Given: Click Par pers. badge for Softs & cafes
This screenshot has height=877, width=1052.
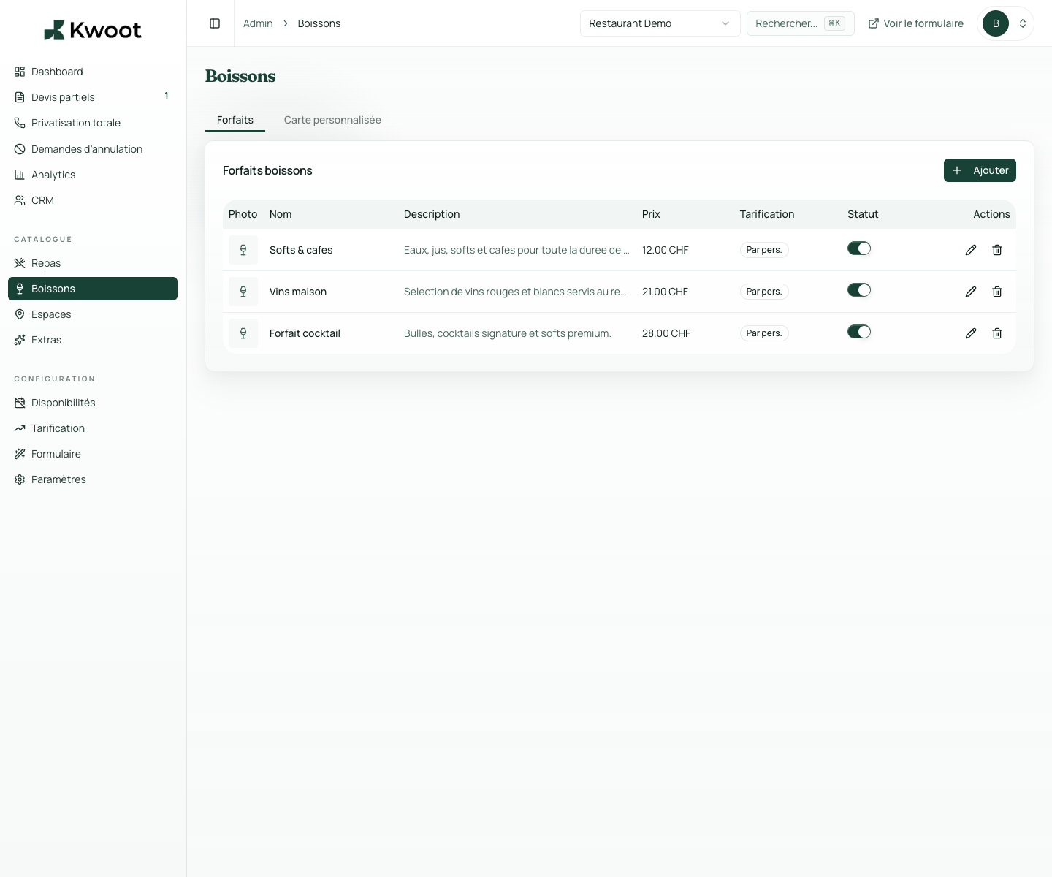Looking at the screenshot, I should pyautogui.click(x=764, y=250).
